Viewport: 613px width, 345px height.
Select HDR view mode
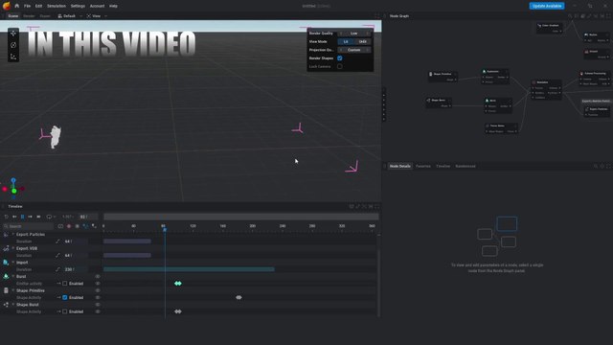[x=362, y=41]
